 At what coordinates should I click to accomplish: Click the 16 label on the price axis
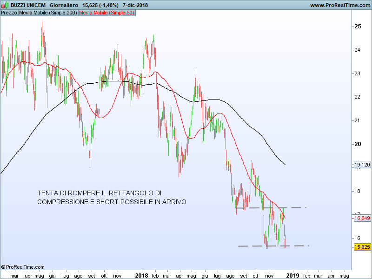point(357,238)
